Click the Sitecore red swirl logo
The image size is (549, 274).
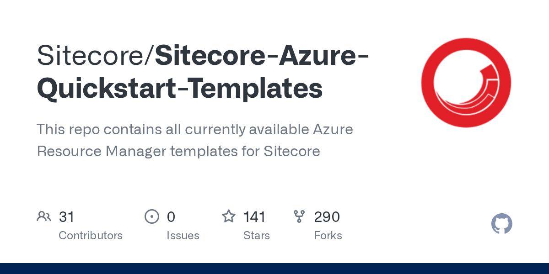[x=466, y=83]
